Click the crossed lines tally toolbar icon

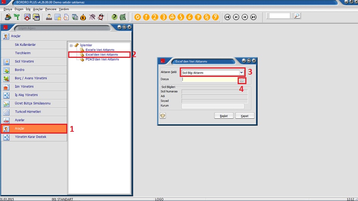(92, 17)
